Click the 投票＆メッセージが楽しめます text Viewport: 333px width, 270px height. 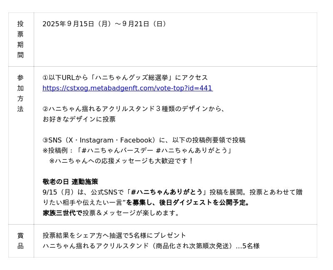click(132, 213)
